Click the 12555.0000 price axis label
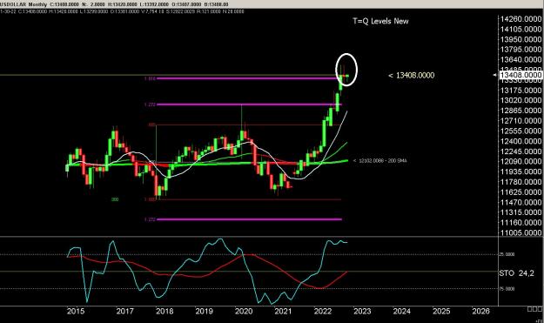Image resolution: width=544 pixels, height=323 pixels. point(520,131)
